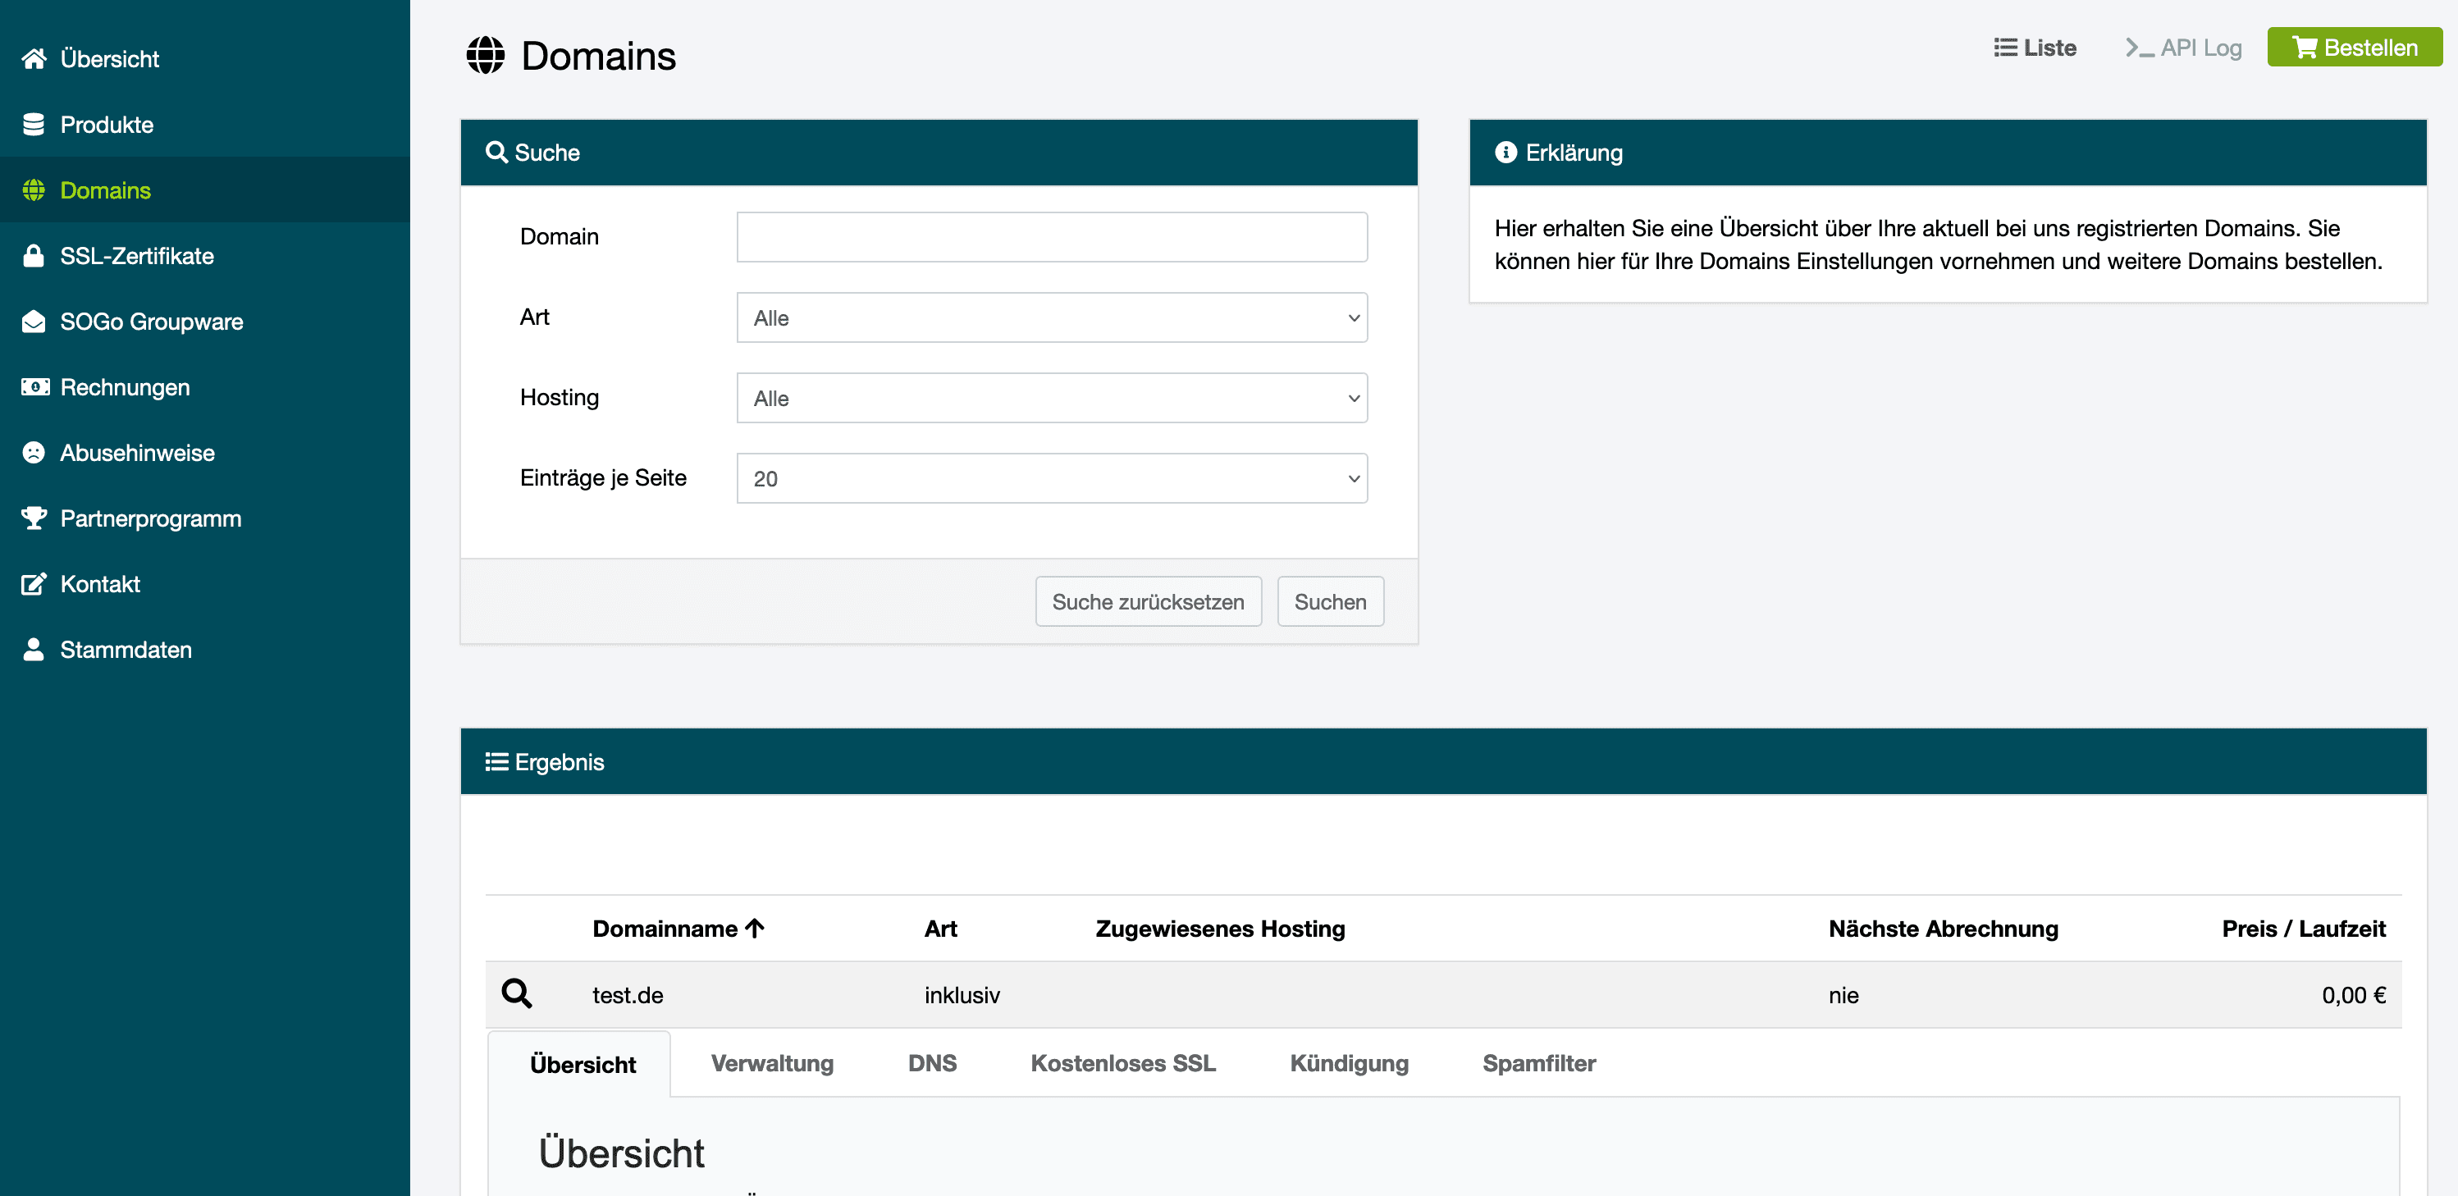Click the green Bestellen button
This screenshot has width=2458, height=1196.
(x=2353, y=48)
